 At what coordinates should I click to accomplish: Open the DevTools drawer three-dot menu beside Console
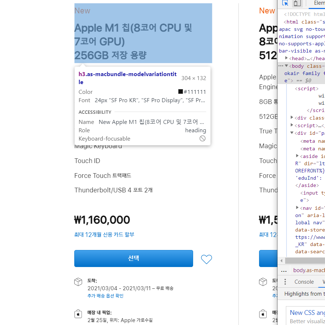point(285,282)
